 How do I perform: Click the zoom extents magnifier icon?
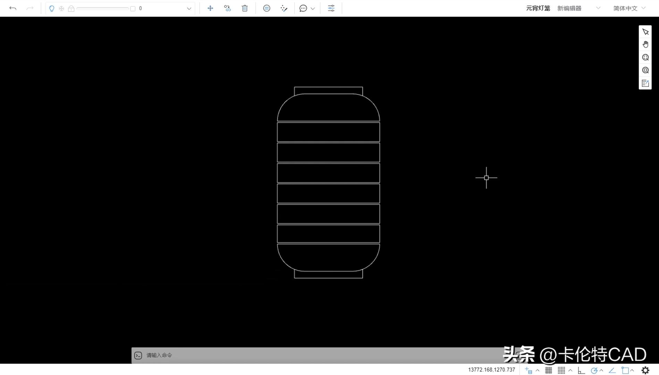pos(645,57)
